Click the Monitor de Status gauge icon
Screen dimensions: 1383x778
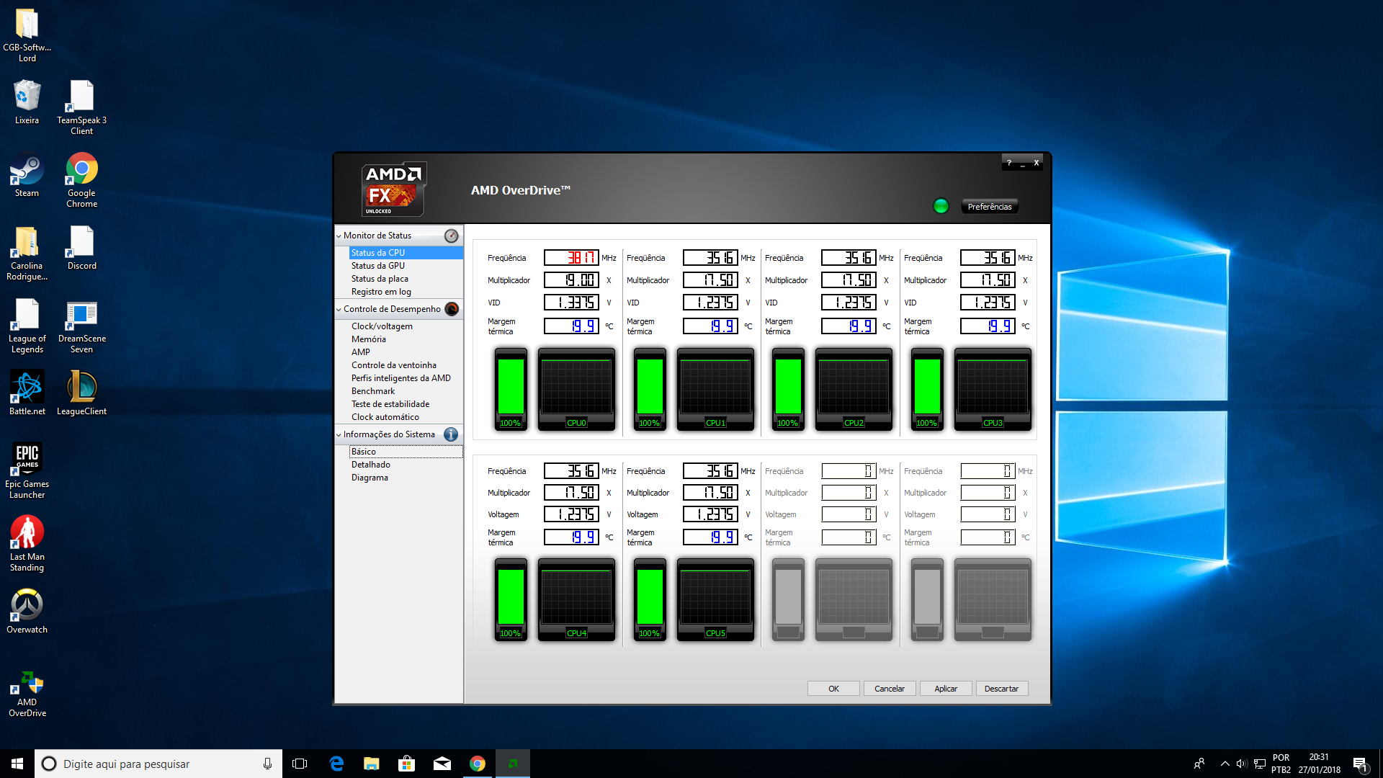point(451,236)
